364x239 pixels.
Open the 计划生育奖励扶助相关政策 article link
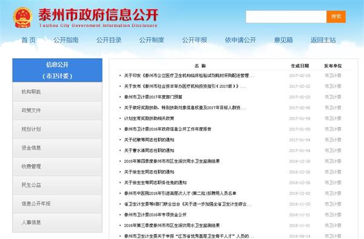(x=149, y=118)
